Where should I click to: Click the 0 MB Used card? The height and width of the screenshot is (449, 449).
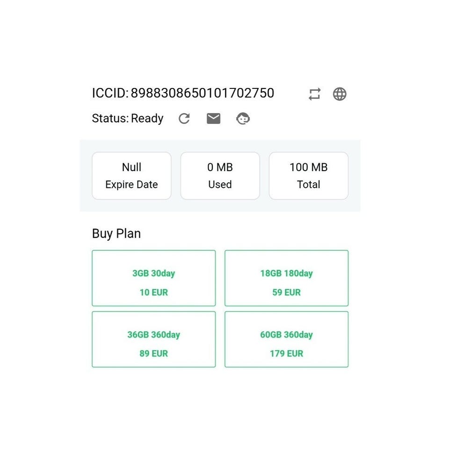point(220,176)
